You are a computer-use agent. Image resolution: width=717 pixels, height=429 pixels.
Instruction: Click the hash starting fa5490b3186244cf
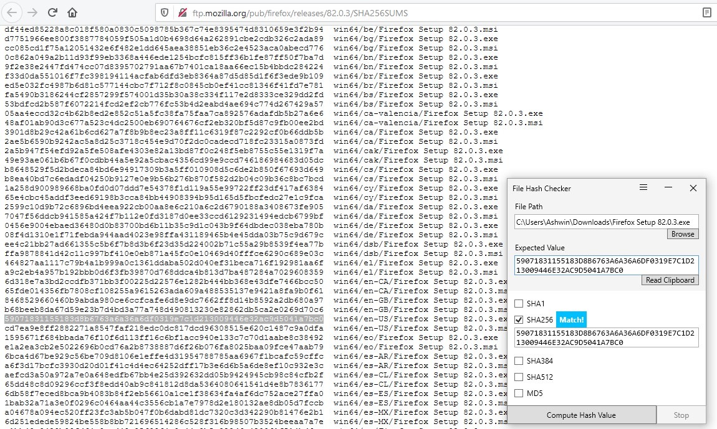pos(164,95)
